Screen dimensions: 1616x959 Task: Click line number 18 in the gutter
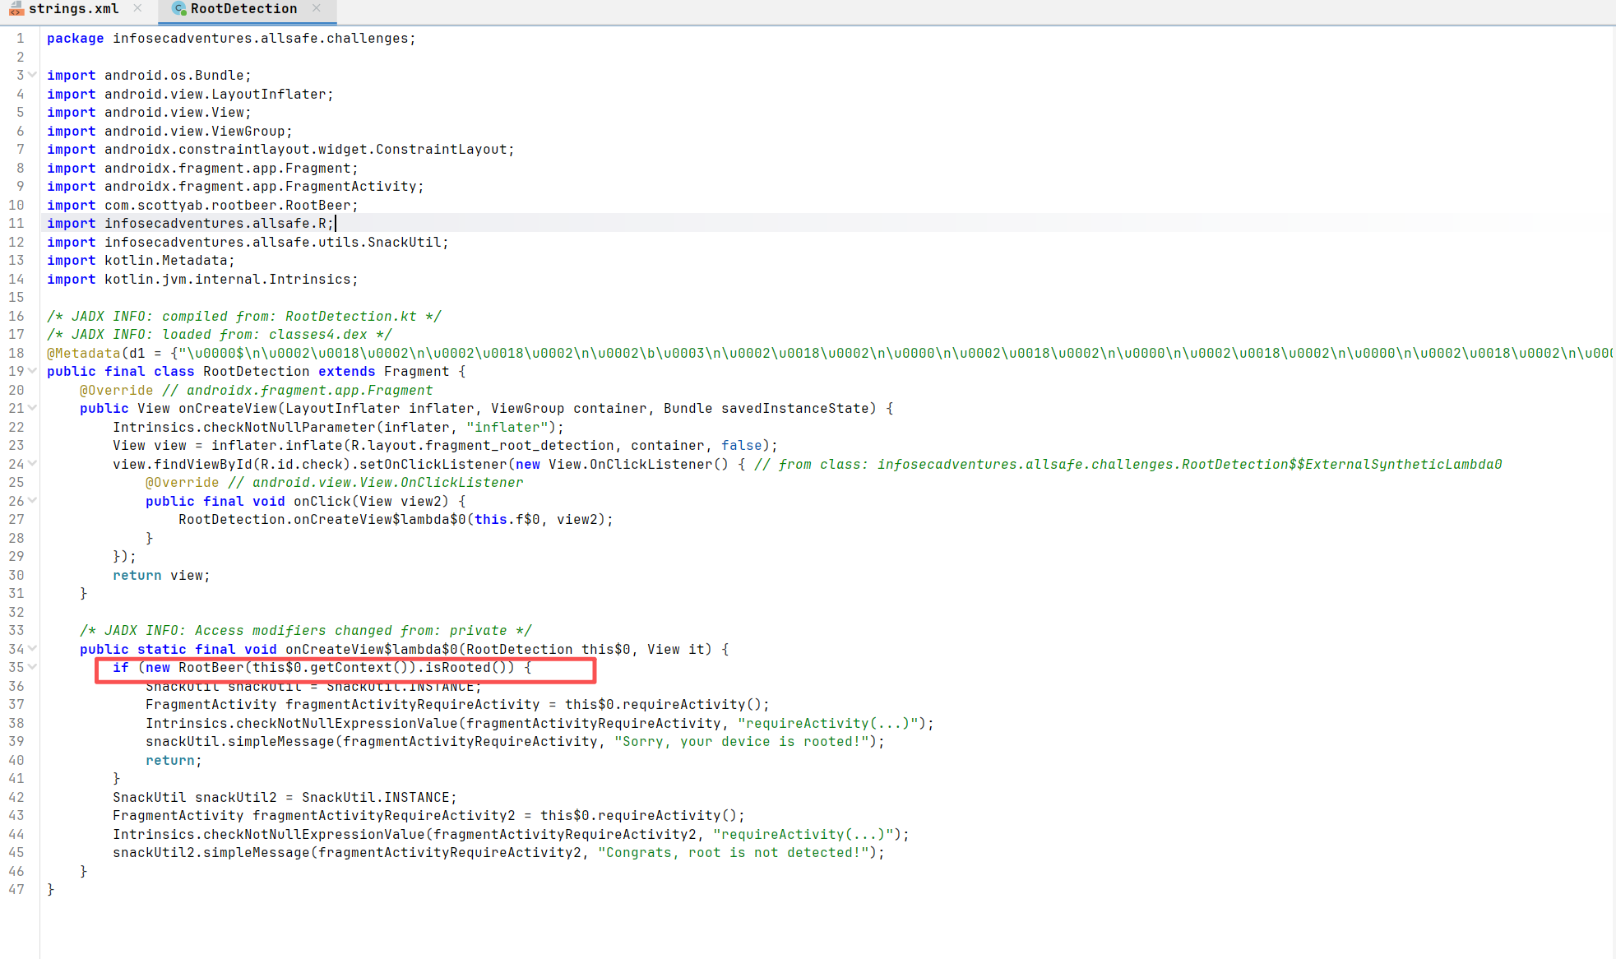click(16, 353)
